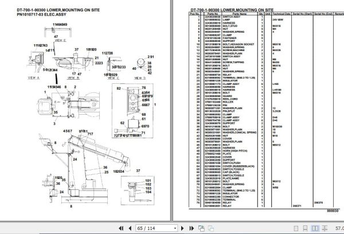Click the 009030 footer code
The height and width of the screenshot is (234, 344).
pos(333,210)
